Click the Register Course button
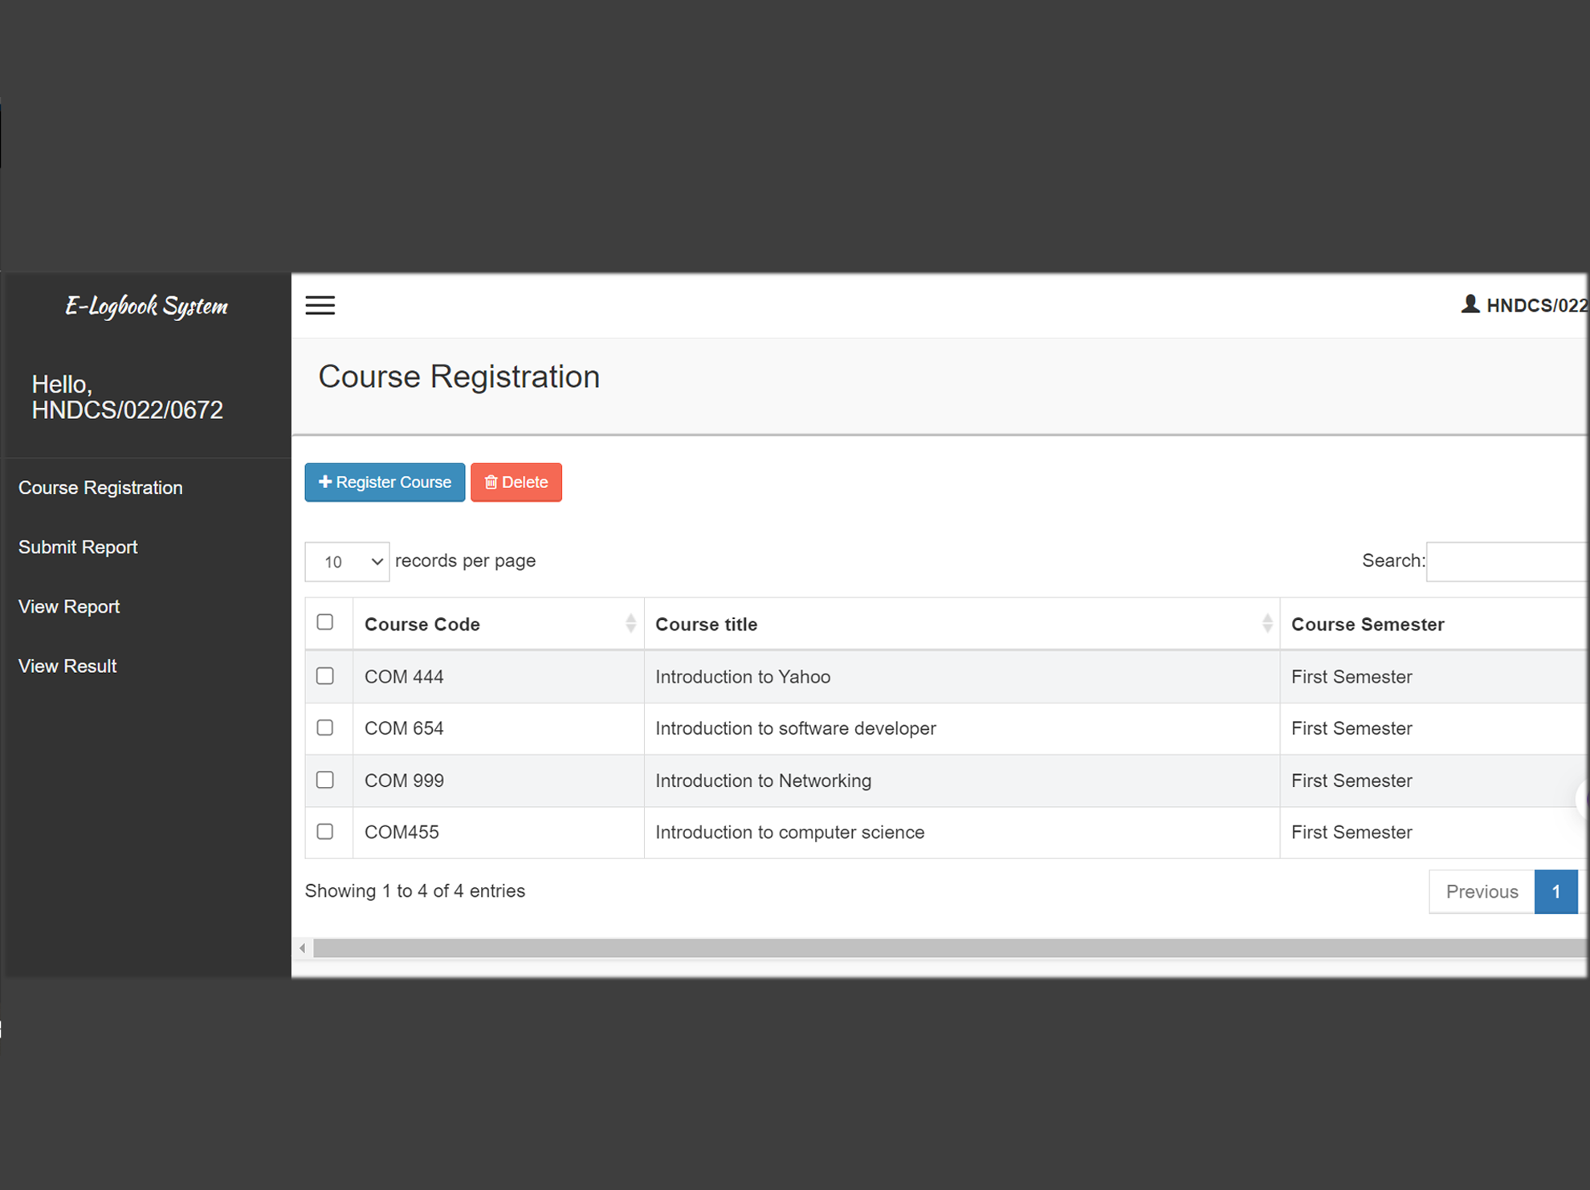 click(384, 482)
